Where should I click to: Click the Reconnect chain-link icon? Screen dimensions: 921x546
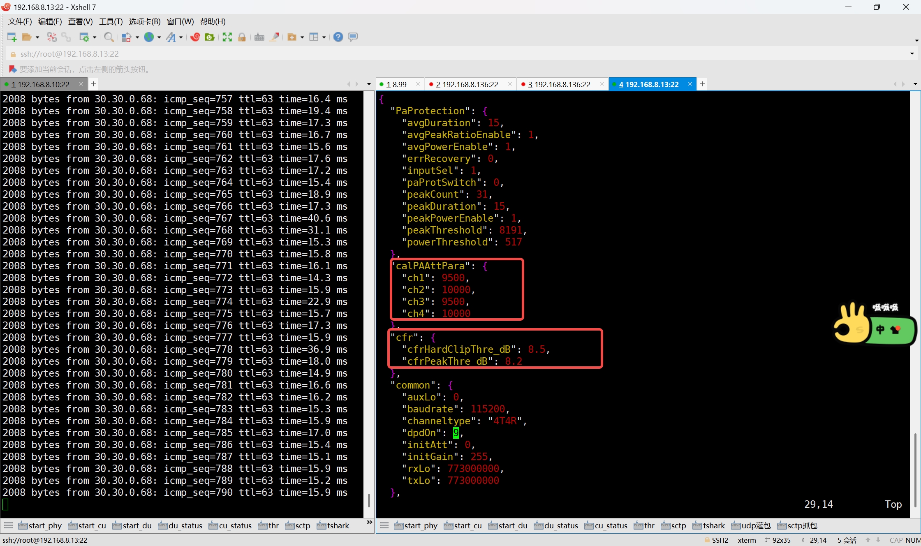[66, 37]
